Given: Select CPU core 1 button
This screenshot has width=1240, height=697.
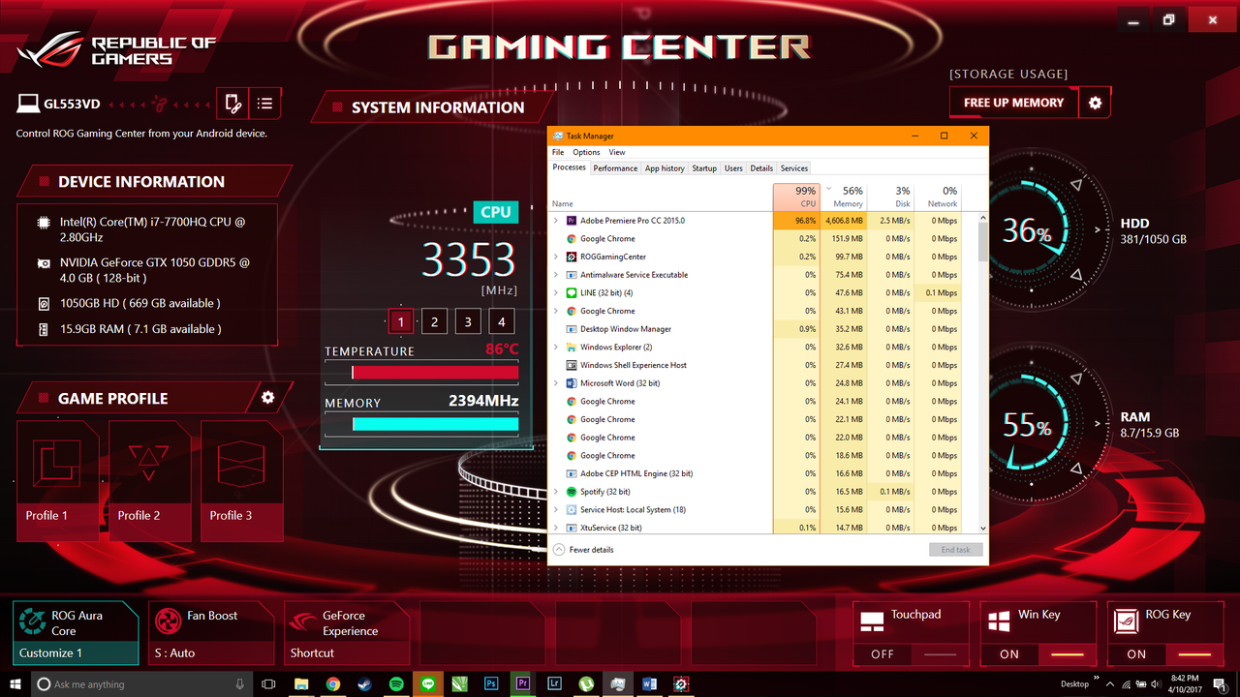Looking at the screenshot, I should [401, 322].
